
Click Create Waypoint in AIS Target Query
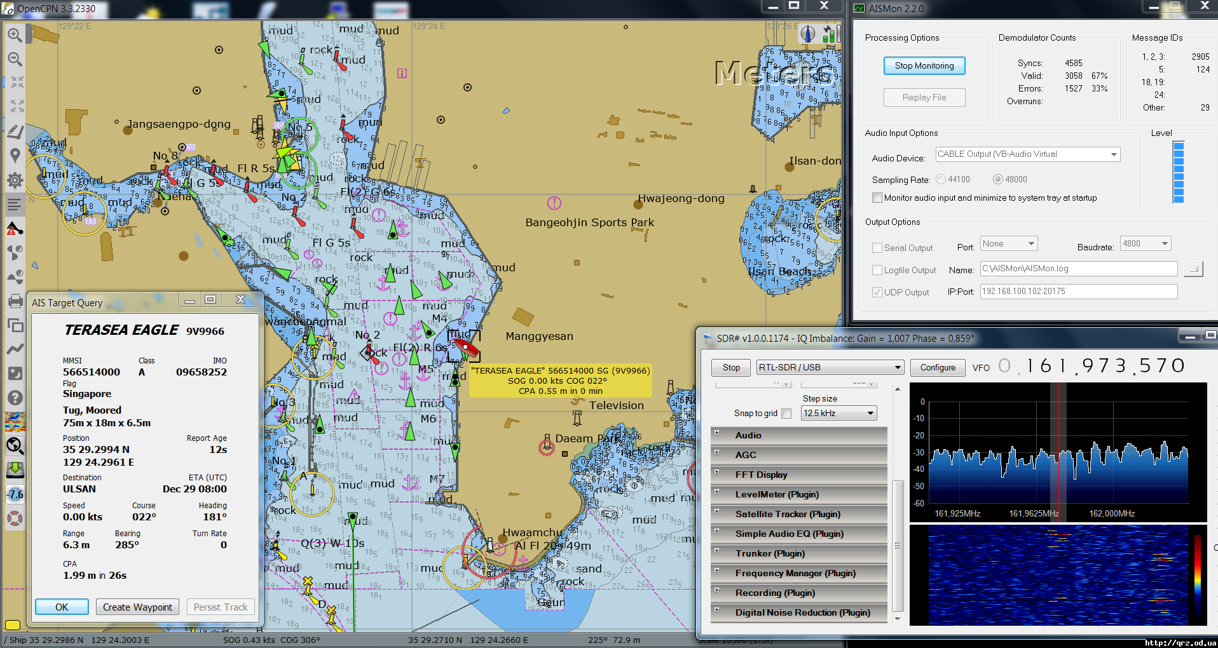[x=137, y=607]
